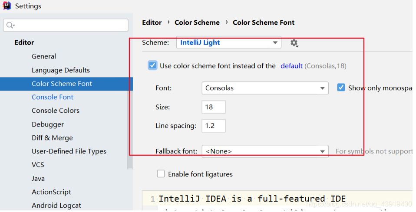Screen dimensions: 416x212
Task: Open VCS color settings
Action: click(x=38, y=165)
